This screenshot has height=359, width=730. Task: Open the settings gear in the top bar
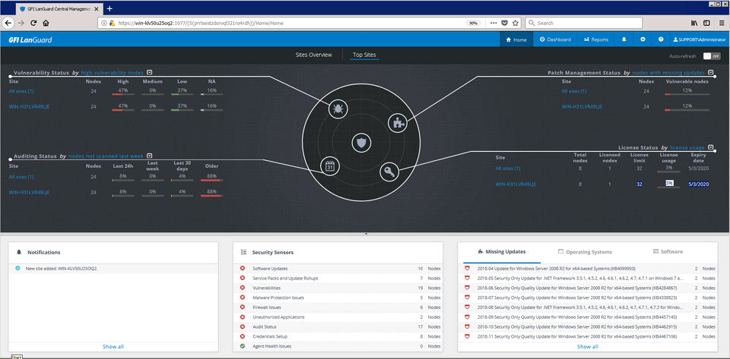pyautogui.click(x=643, y=39)
